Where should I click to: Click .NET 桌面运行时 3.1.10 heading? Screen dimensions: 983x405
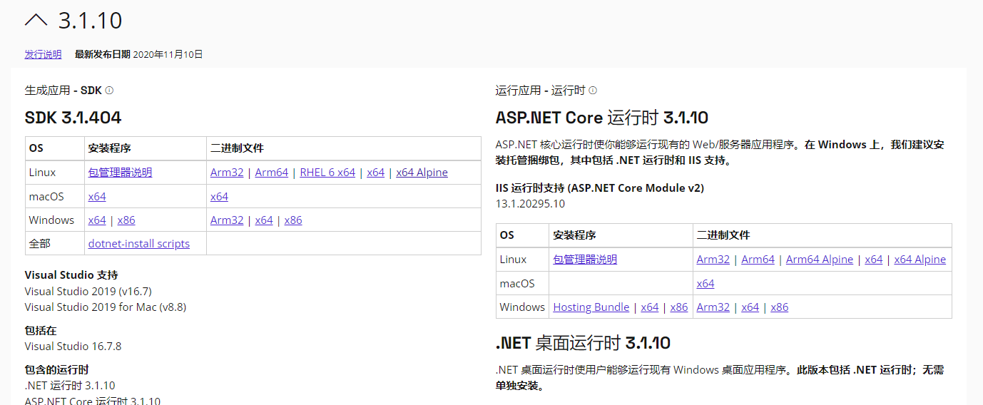(583, 343)
